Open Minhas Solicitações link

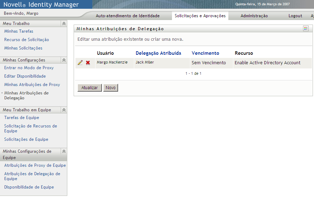(23, 48)
